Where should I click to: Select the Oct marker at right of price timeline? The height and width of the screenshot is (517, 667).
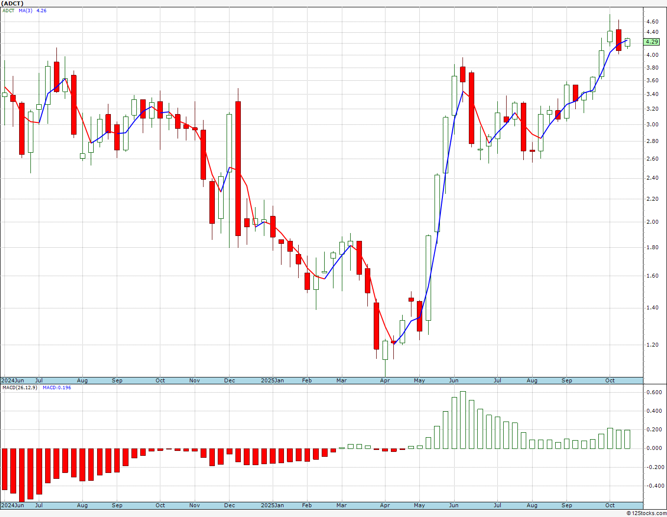click(x=610, y=380)
